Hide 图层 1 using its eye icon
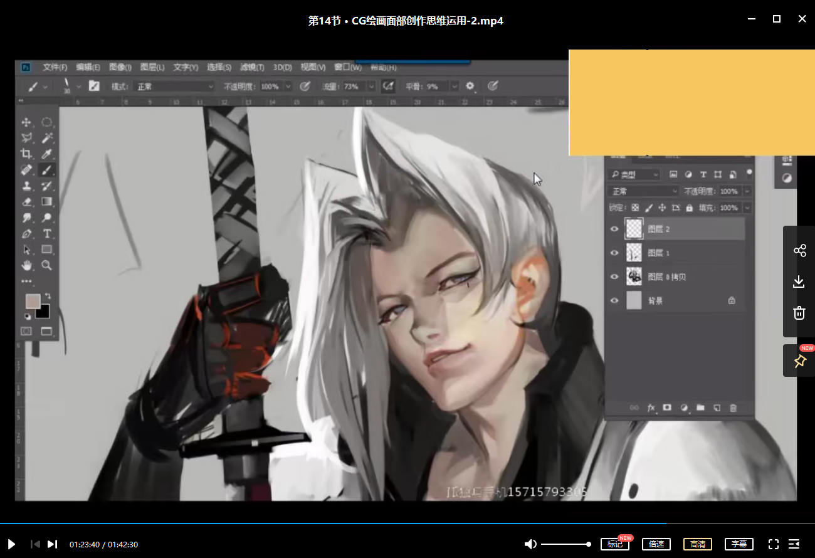This screenshot has height=558, width=815. (614, 253)
